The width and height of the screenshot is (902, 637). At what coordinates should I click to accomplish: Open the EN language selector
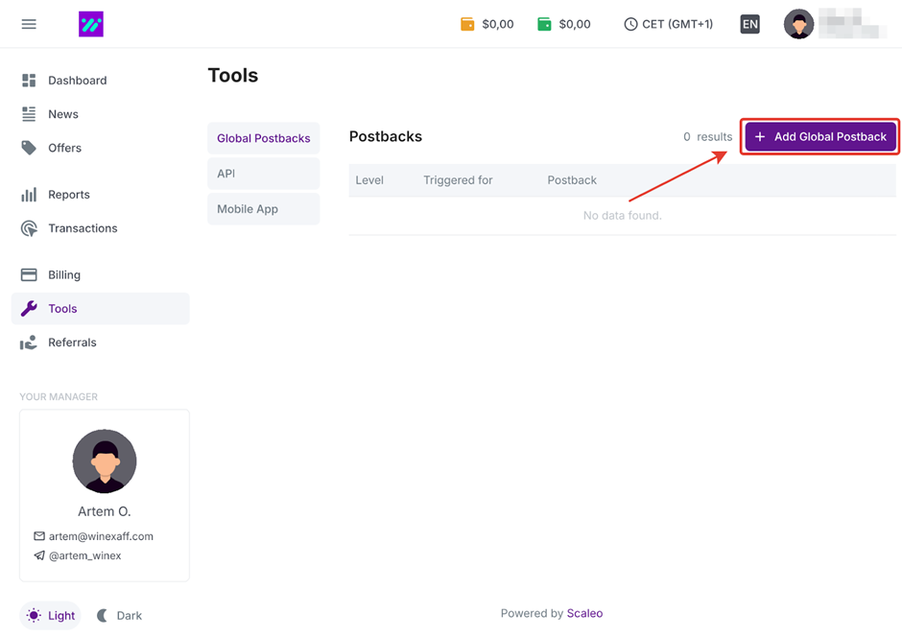pyautogui.click(x=749, y=24)
